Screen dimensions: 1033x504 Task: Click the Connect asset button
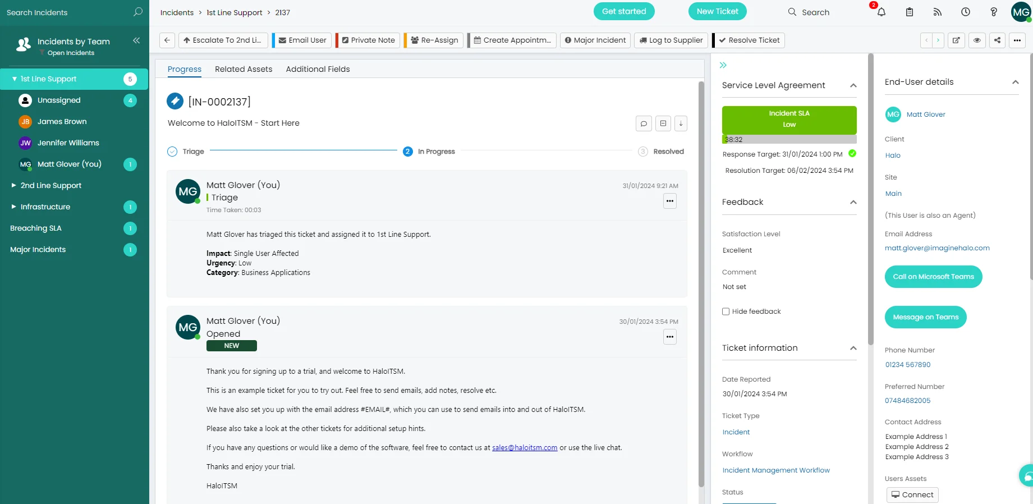[x=912, y=495]
